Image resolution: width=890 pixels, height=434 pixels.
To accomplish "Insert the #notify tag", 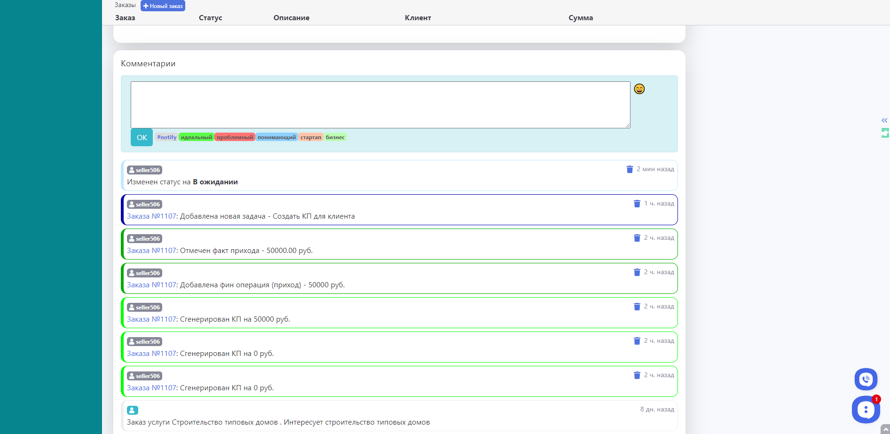I will [166, 137].
